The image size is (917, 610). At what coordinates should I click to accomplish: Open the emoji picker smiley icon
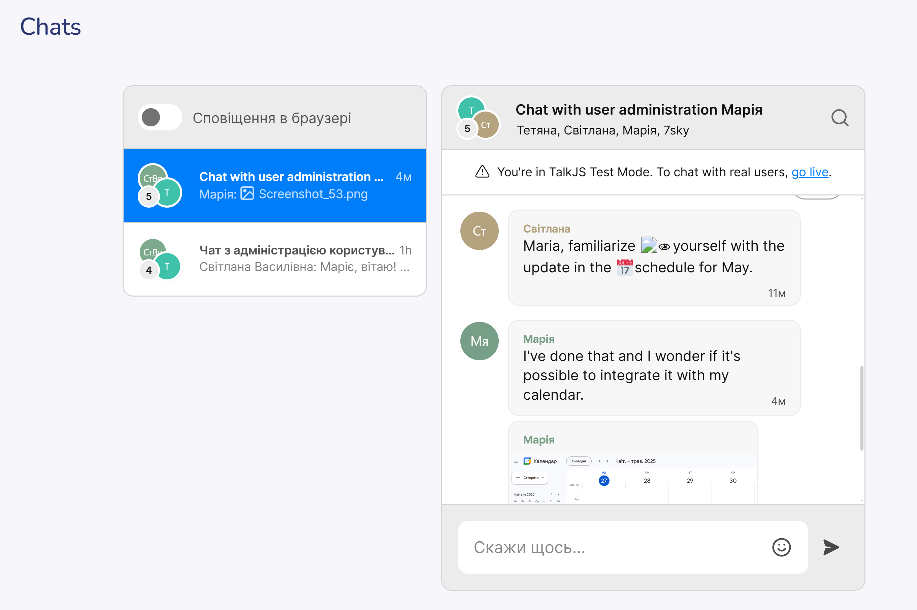(x=781, y=547)
